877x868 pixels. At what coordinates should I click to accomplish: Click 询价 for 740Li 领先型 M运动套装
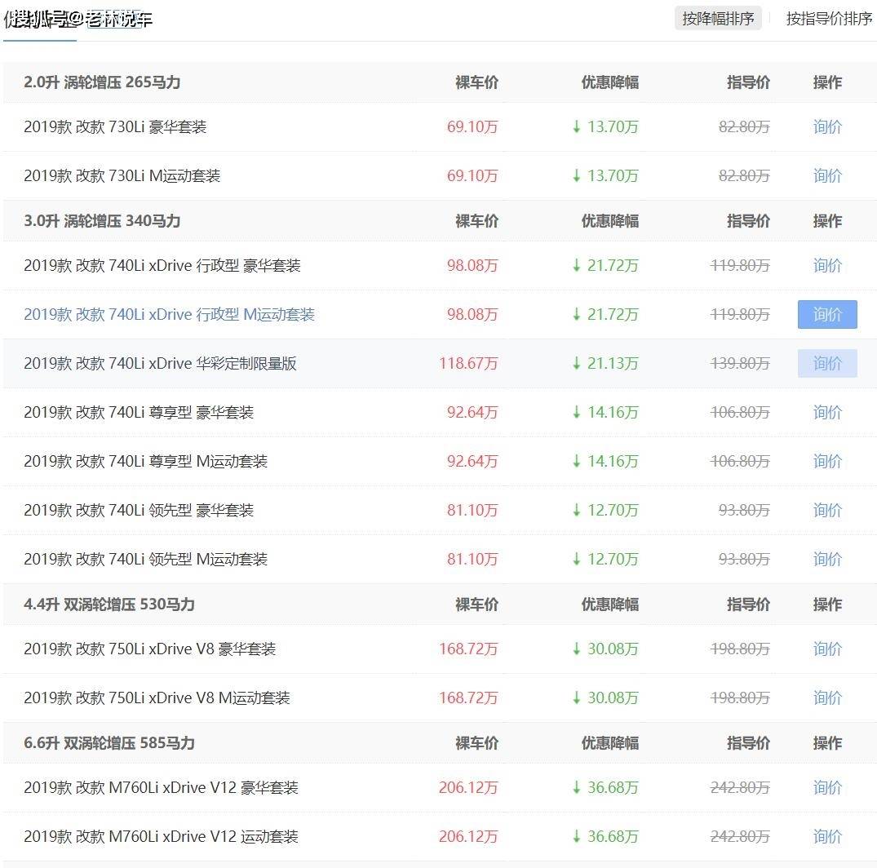(x=827, y=560)
